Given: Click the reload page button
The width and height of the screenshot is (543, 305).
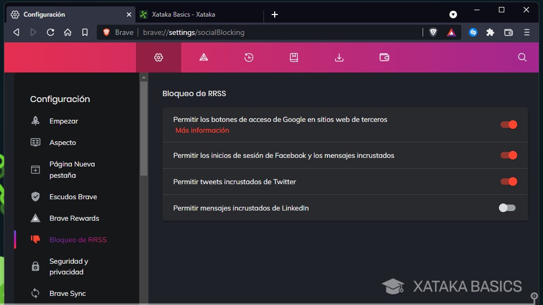Looking at the screenshot, I should coord(51,32).
